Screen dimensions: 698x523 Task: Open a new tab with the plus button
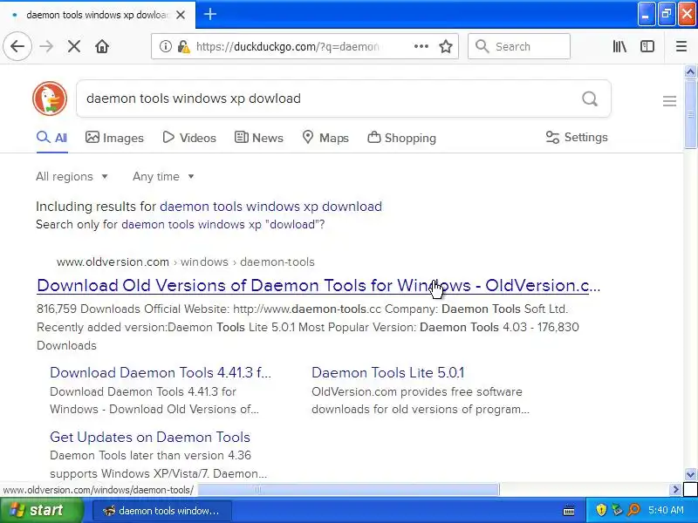coord(210,14)
